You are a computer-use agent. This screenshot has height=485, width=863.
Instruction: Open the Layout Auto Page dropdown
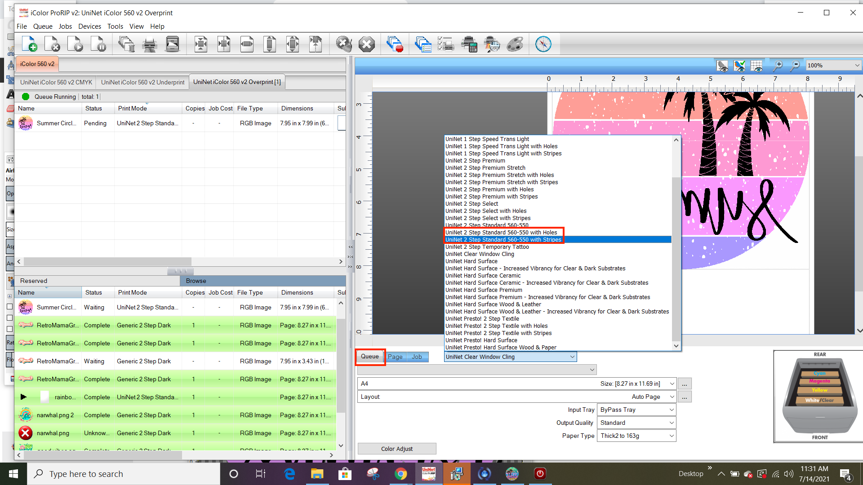coord(517,397)
